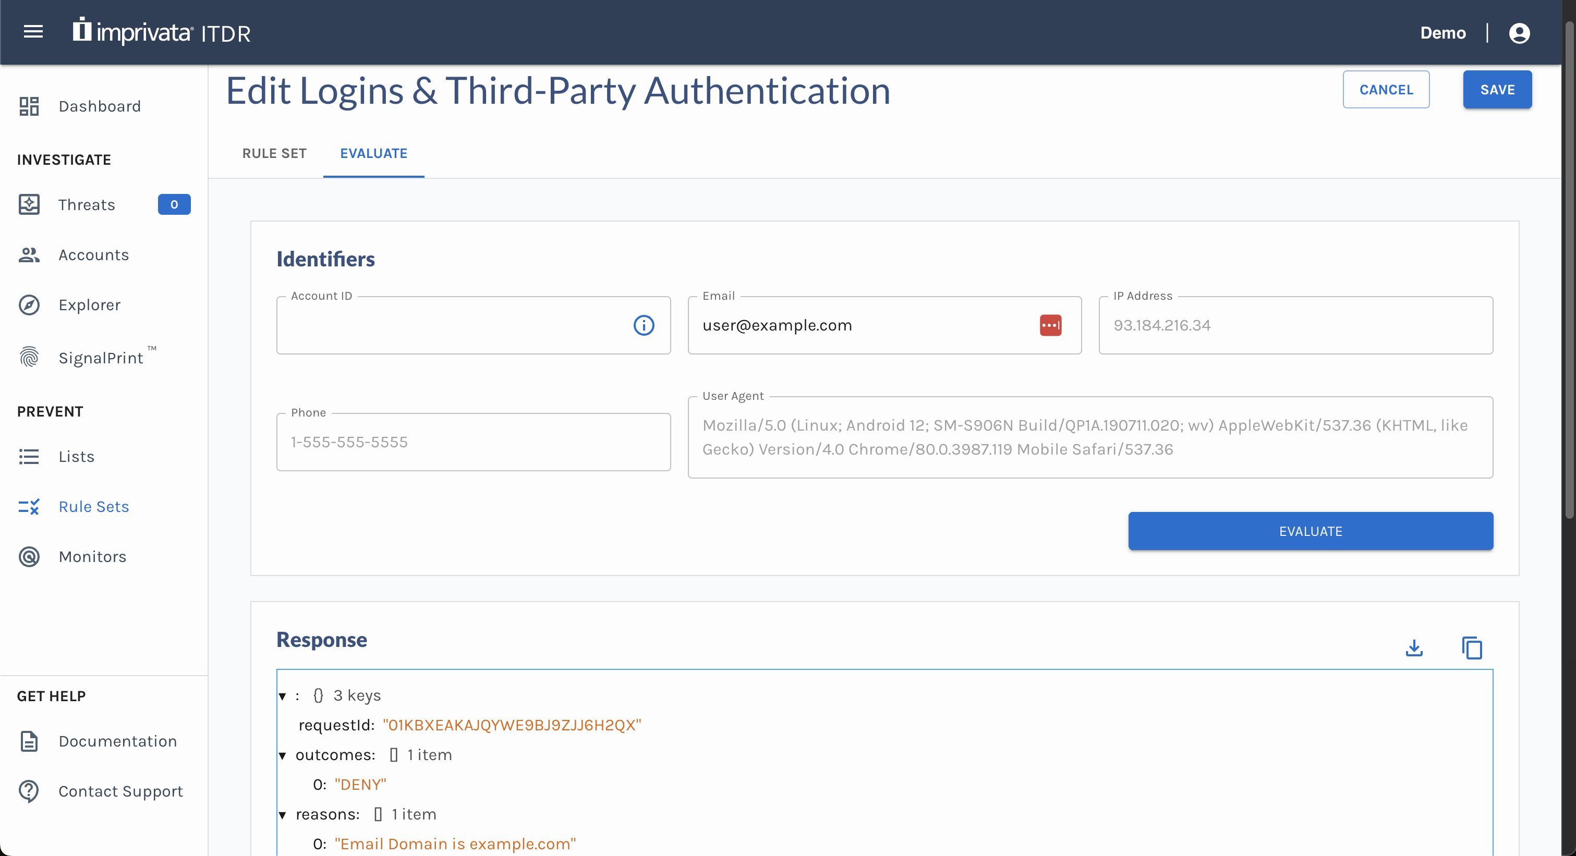Collapse the outcomes array
Screen dimensions: 1576x856
click(x=283, y=756)
